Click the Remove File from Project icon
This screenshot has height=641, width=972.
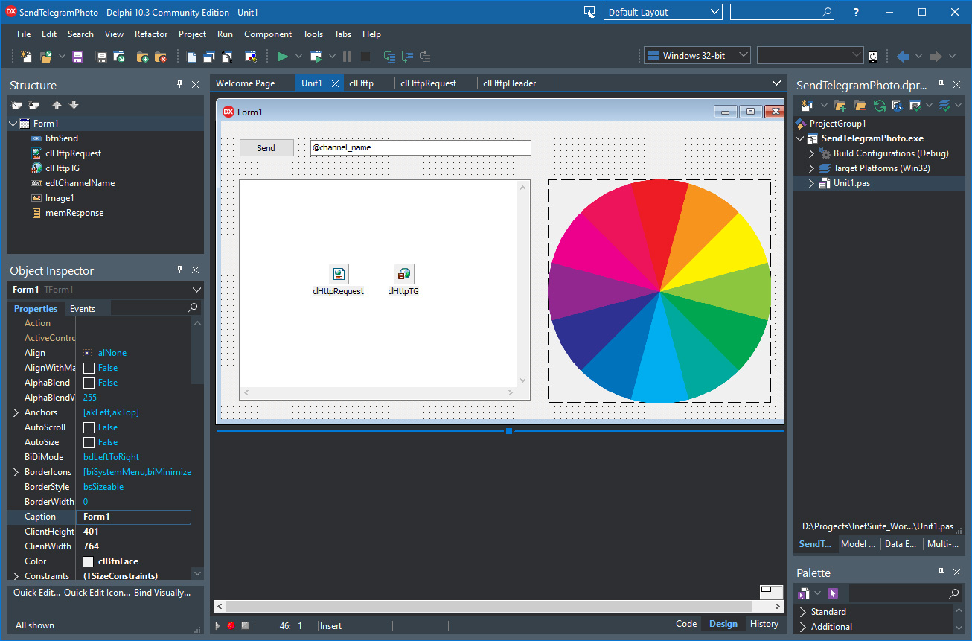(x=160, y=57)
